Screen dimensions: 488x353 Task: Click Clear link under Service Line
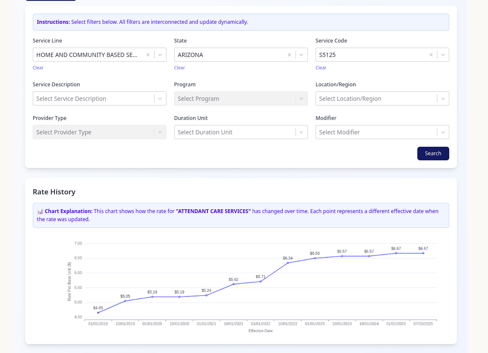click(x=38, y=68)
